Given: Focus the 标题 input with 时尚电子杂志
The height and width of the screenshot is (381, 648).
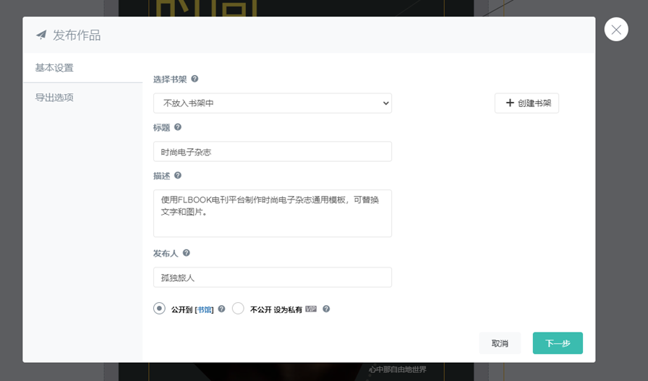Looking at the screenshot, I should [273, 151].
